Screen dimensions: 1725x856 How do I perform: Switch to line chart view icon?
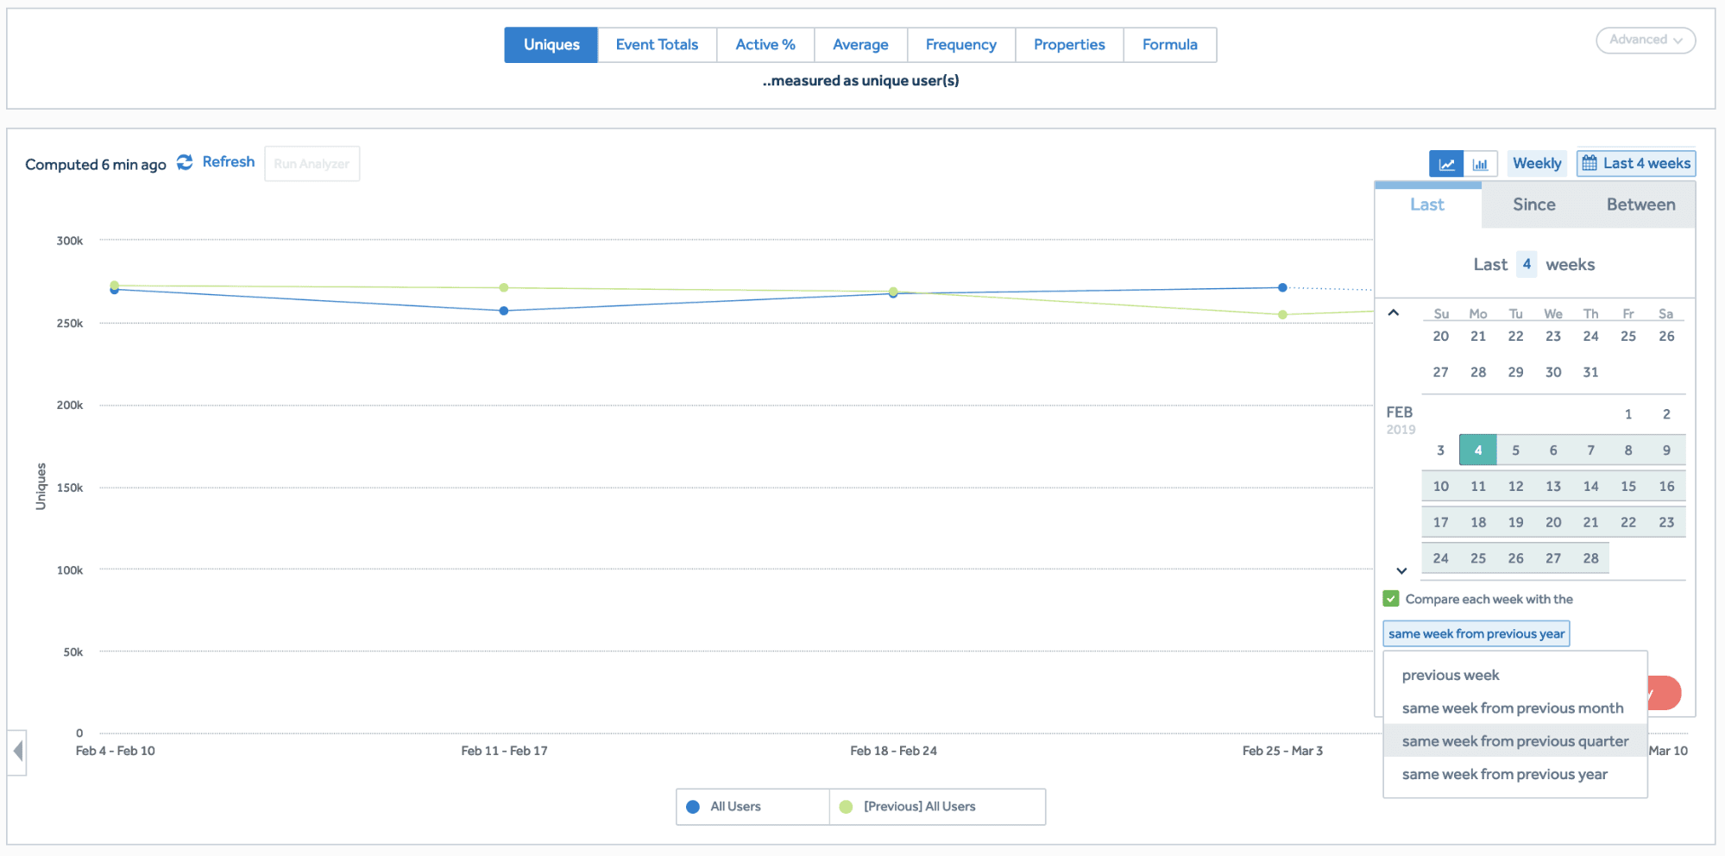(x=1446, y=164)
